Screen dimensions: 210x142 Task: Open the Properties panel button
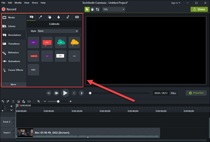point(196,93)
